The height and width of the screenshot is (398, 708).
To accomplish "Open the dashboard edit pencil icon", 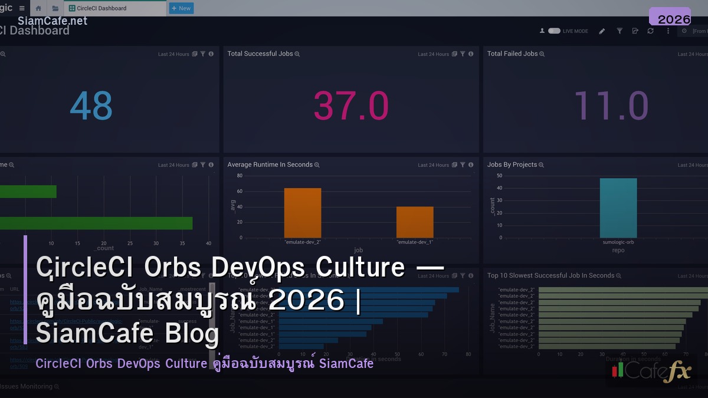I will [x=602, y=31].
